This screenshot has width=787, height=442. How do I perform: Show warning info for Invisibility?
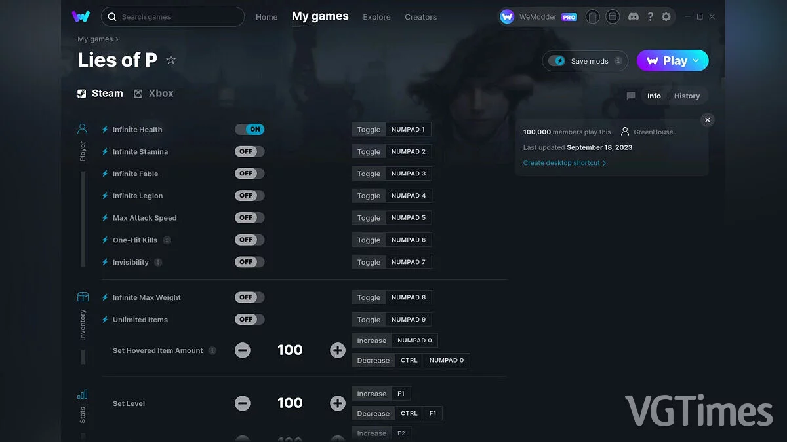pyautogui.click(x=158, y=262)
